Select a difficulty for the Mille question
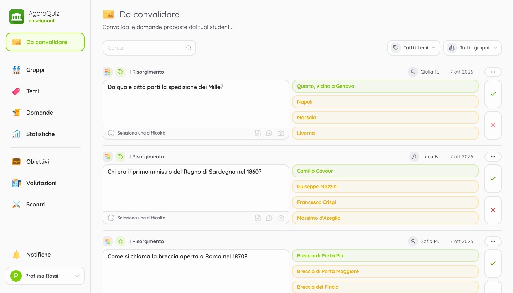Screen dimensions: 513x293 137,133
